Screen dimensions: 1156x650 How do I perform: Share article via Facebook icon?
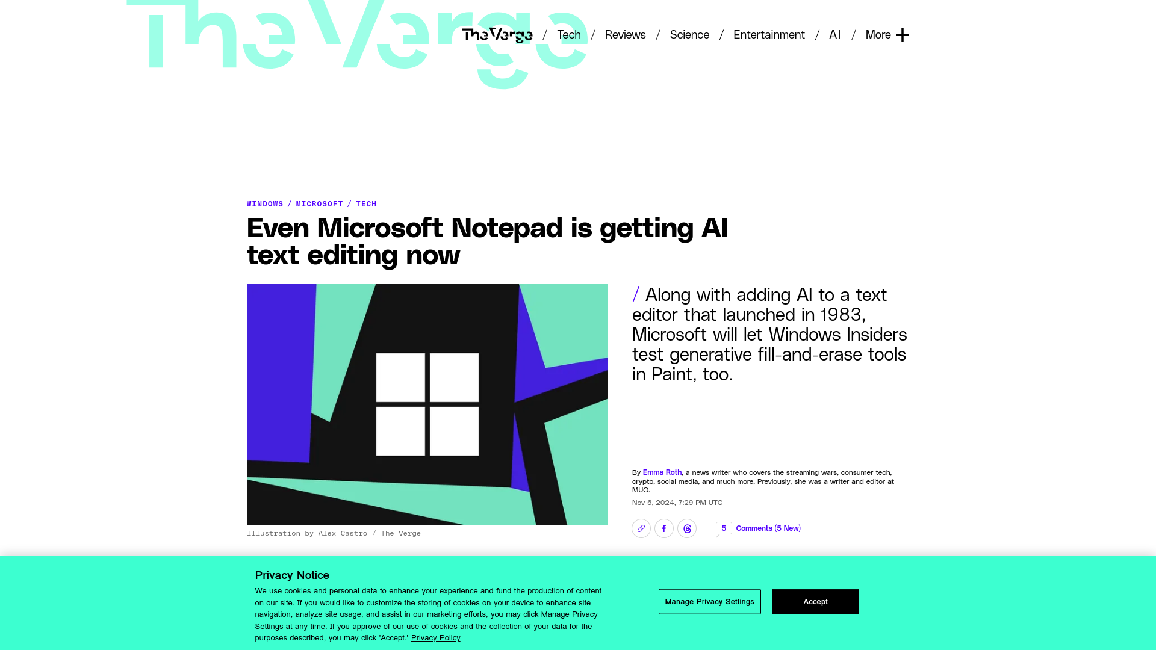click(663, 528)
